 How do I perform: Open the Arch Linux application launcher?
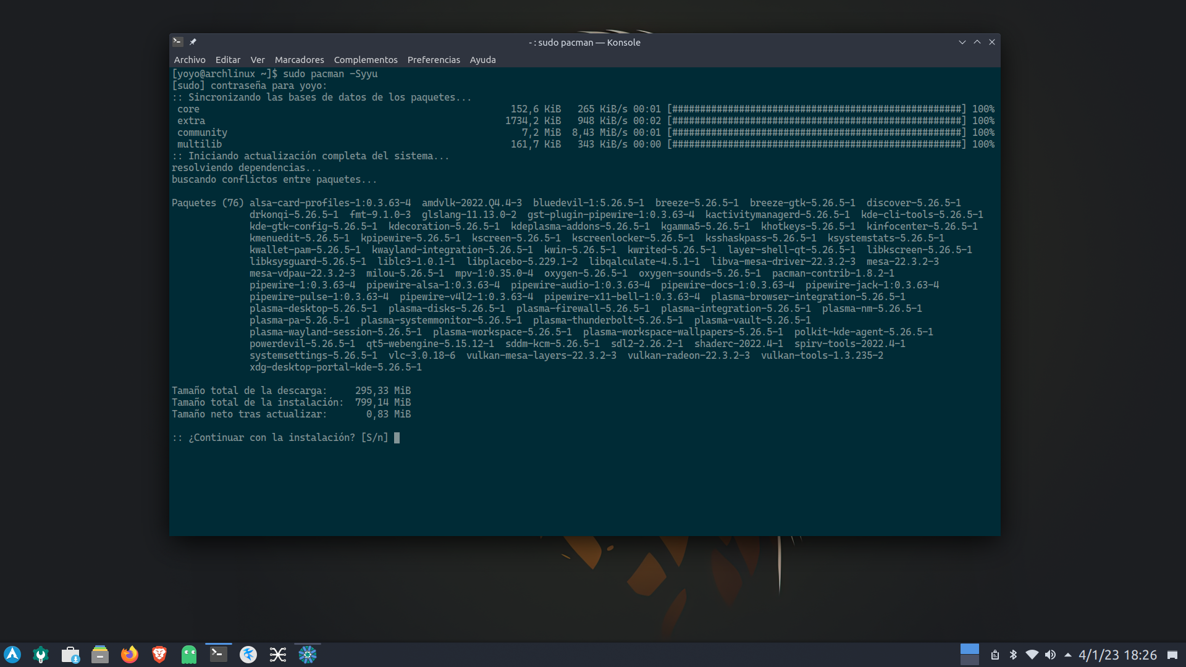pos(12,655)
